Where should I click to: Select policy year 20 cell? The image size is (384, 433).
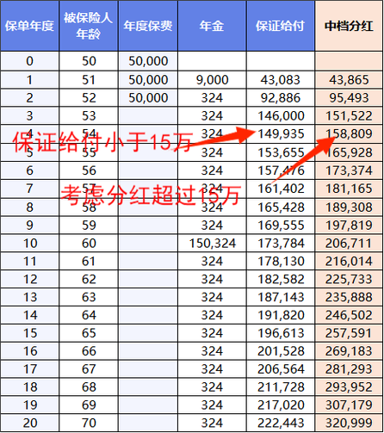(29, 423)
